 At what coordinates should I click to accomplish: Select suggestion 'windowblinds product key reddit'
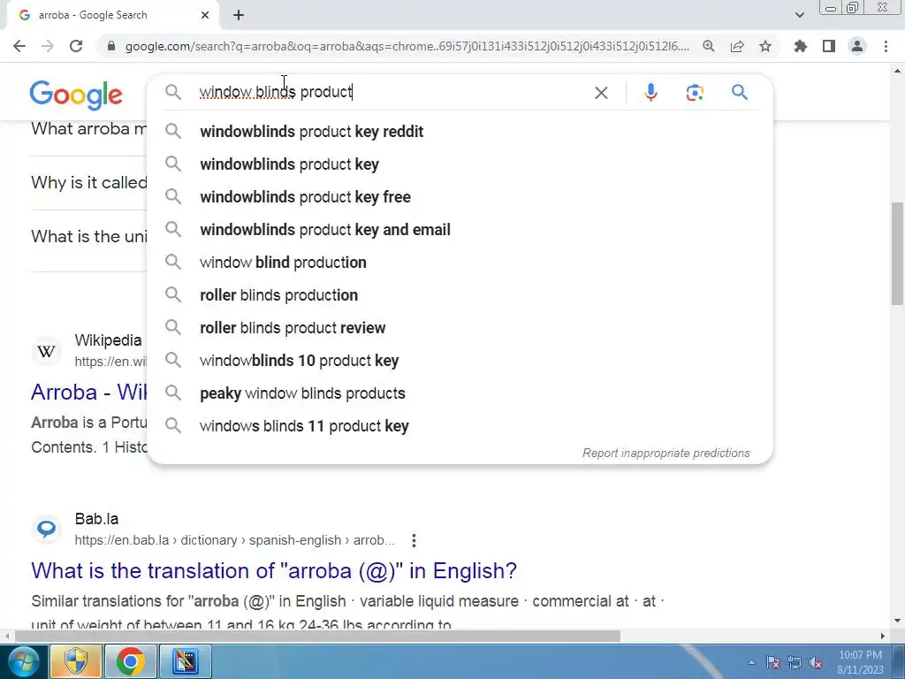(460, 132)
